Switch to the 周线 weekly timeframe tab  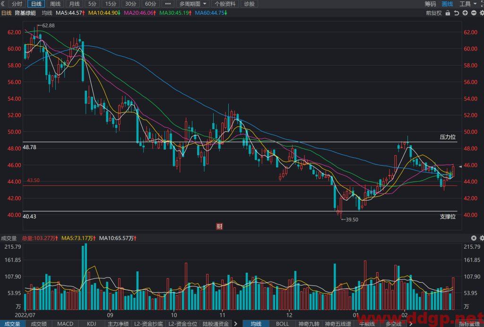click(55, 4)
